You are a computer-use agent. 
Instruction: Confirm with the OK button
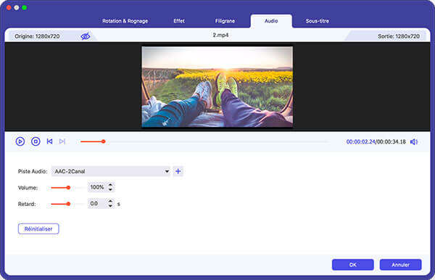[x=353, y=265]
